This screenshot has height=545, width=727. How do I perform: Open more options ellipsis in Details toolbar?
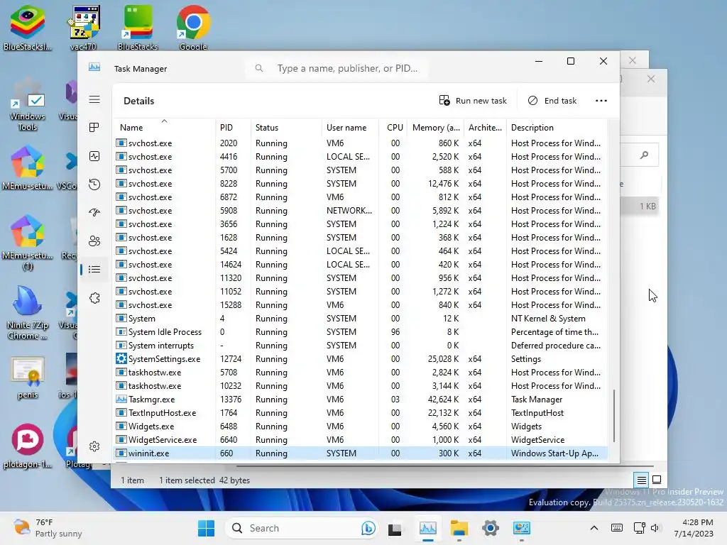[x=601, y=101]
